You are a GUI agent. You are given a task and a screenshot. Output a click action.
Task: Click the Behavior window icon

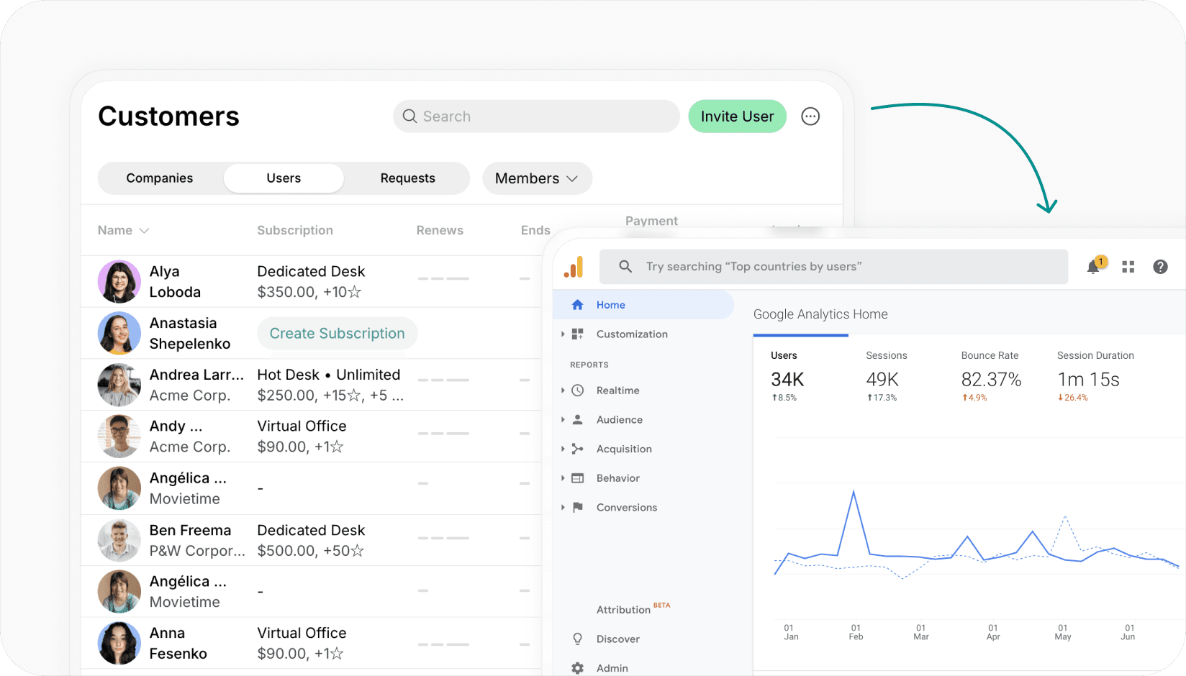577,478
